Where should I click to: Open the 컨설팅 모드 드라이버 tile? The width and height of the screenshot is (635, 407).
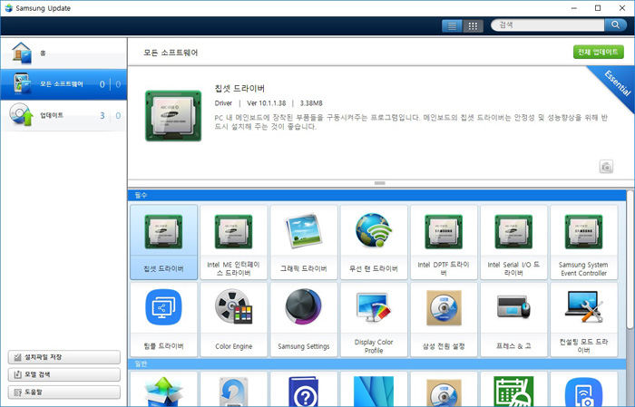coord(583,318)
